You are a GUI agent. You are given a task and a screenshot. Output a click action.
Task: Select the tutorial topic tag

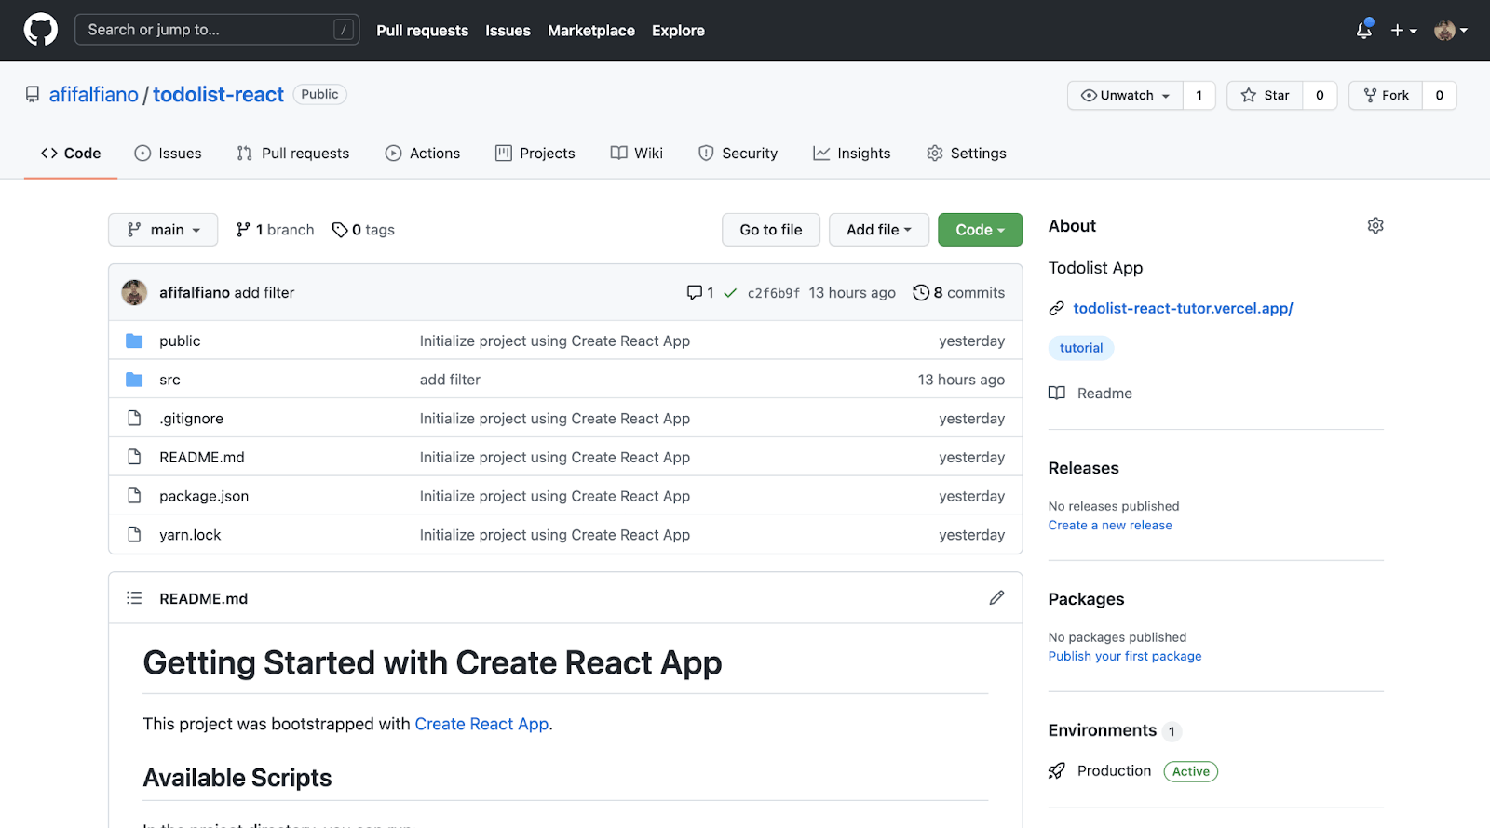[1081, 348]
